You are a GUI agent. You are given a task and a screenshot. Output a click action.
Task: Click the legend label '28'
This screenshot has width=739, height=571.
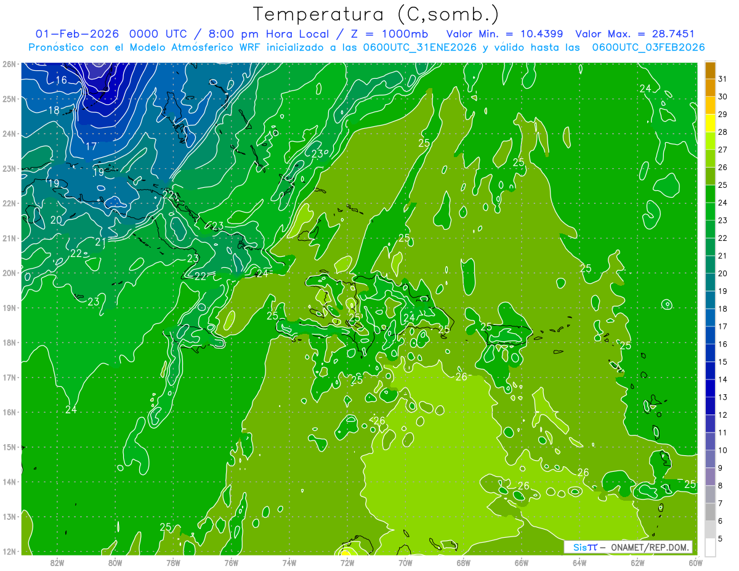point(723,132)
